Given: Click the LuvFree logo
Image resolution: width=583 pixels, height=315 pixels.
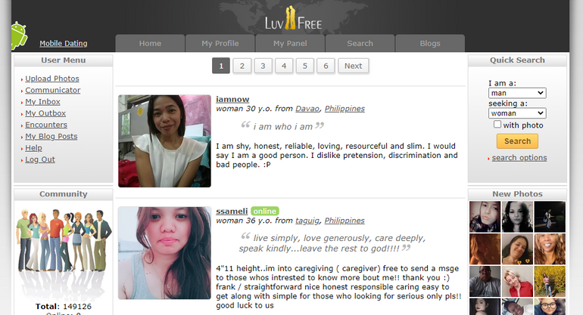Looking at the screenshot, I should click(293, 19).
